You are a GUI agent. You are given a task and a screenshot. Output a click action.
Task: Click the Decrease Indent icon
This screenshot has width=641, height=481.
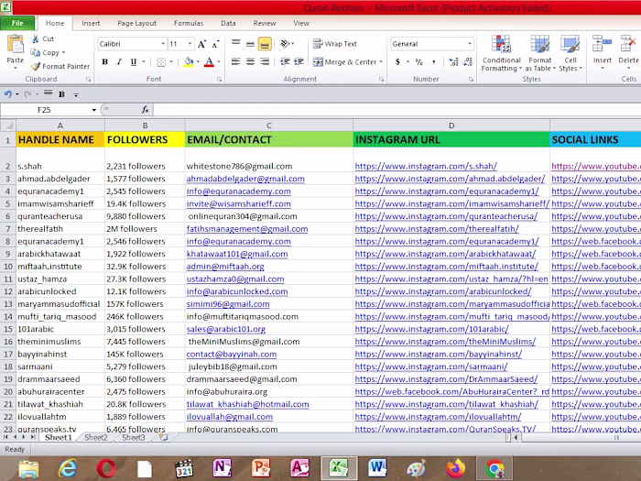tap(285, 61)
